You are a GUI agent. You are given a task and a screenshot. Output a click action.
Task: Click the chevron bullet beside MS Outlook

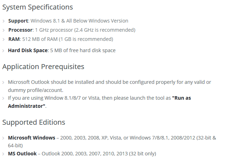coord(4,154)
